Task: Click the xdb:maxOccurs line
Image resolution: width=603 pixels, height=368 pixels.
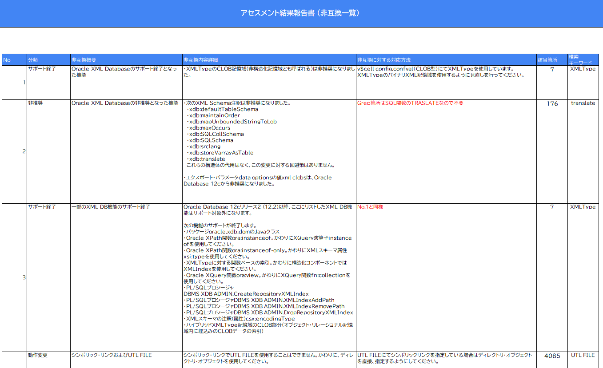Action: click(208, 128)
